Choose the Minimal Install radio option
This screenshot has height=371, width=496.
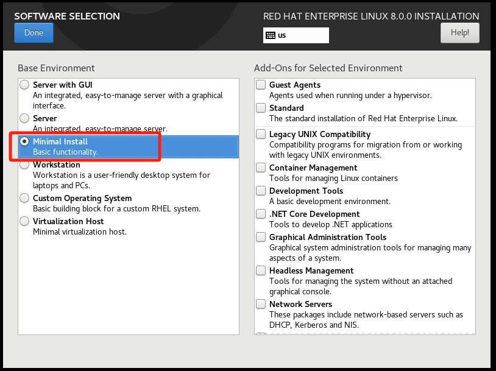24,141
